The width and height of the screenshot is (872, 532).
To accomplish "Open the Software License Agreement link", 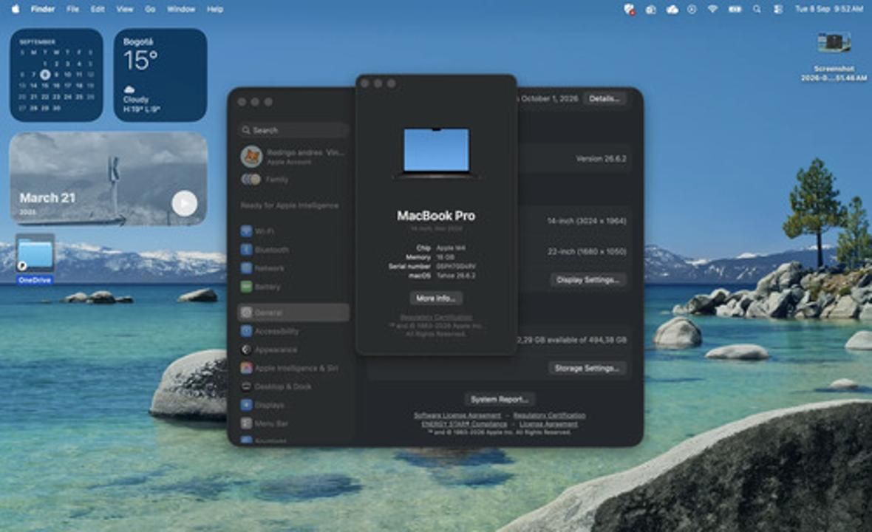I will [457, 415].
